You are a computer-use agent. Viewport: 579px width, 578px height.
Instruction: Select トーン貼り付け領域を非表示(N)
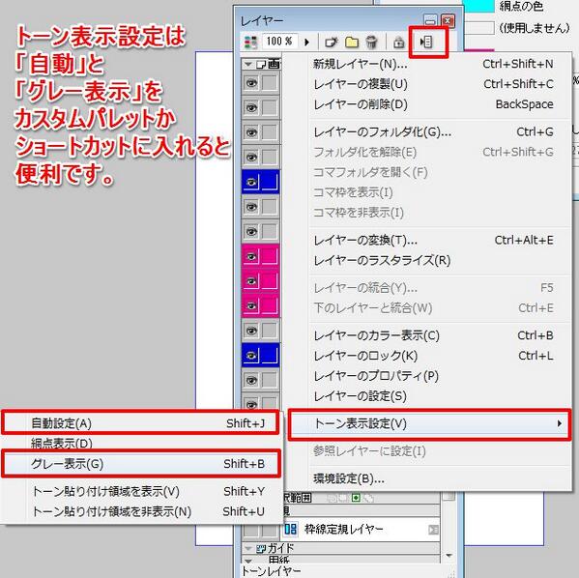click(x=142, y=512)
